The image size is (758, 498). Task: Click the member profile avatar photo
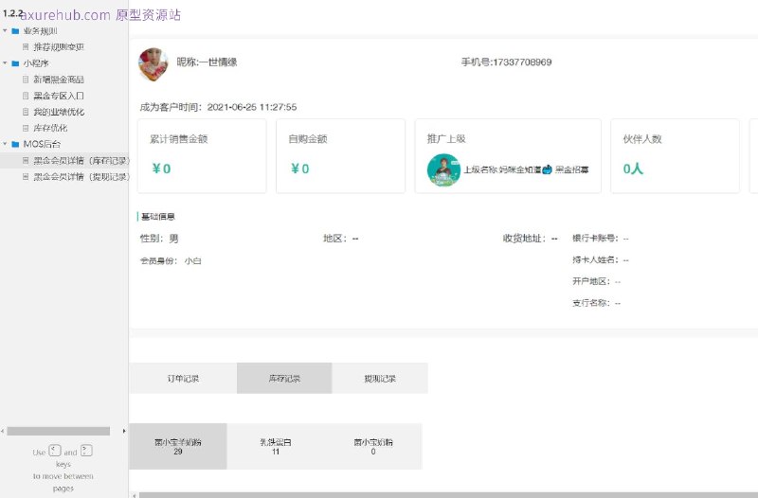[153, 63]
